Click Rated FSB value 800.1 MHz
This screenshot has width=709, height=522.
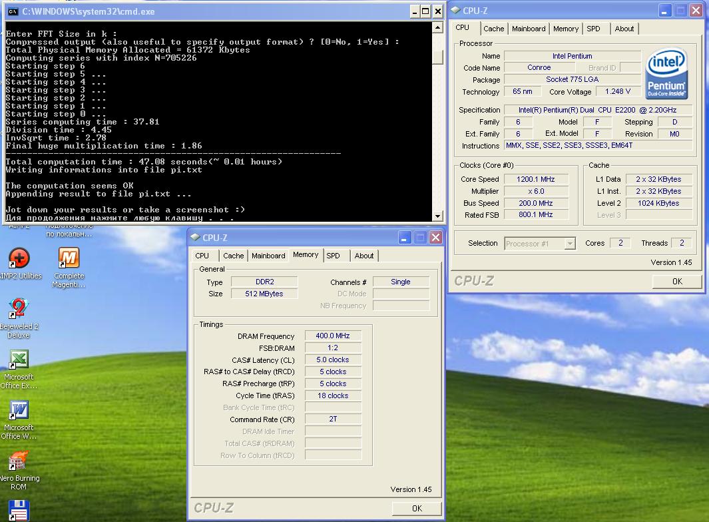pos(535,215)
